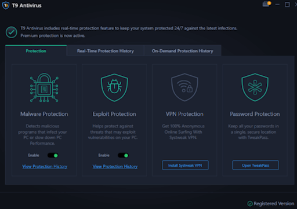Click the Exploit Protection heading
Image resolution: width=297 pixels, height=209 pixels.
click(x=114, y=114)
